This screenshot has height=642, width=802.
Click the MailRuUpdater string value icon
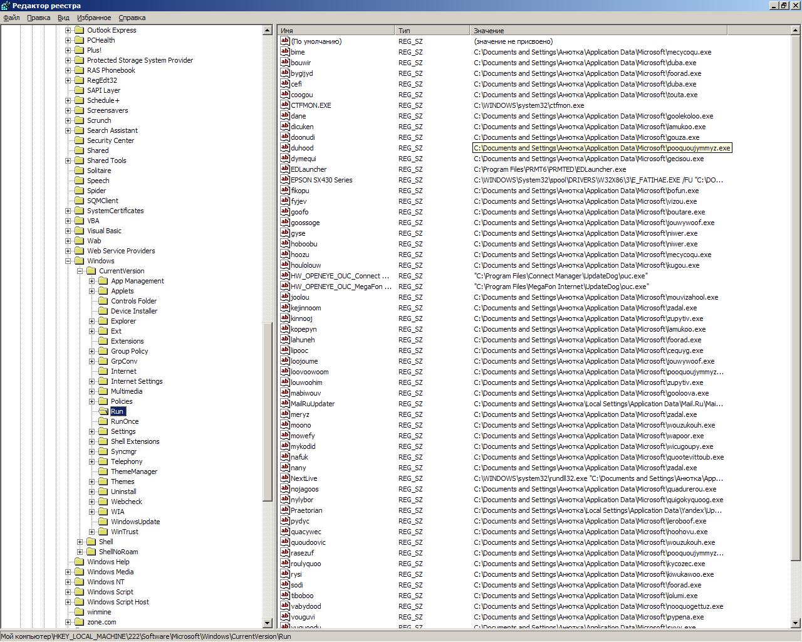point(285,404)
